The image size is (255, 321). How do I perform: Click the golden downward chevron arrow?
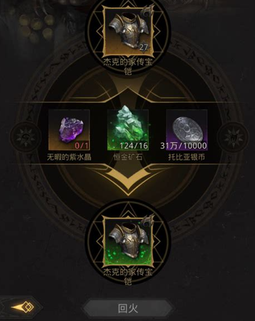(x=128, y=179)
